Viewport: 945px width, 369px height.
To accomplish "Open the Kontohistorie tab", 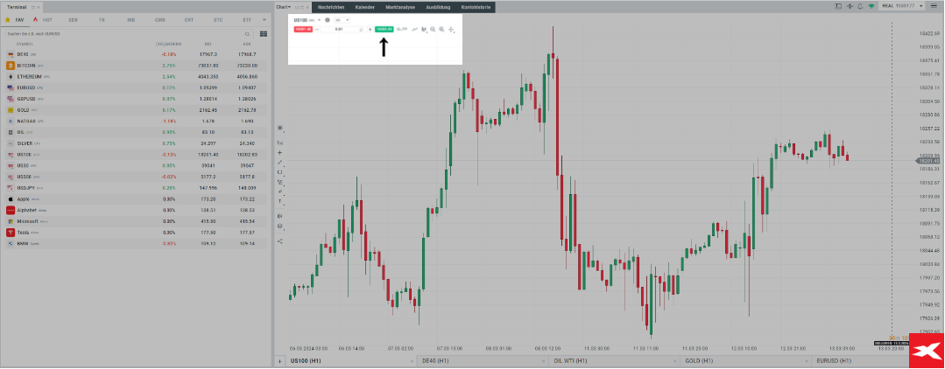I will click(x=476, y=7).
